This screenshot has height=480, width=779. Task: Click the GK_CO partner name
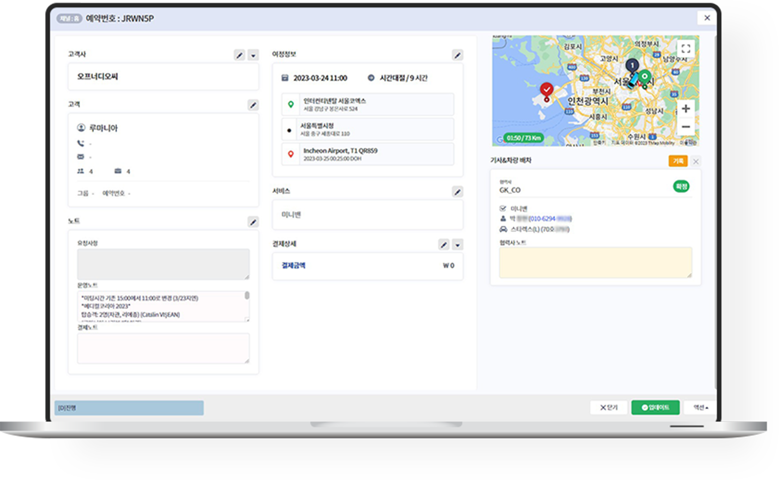point(510,190)
